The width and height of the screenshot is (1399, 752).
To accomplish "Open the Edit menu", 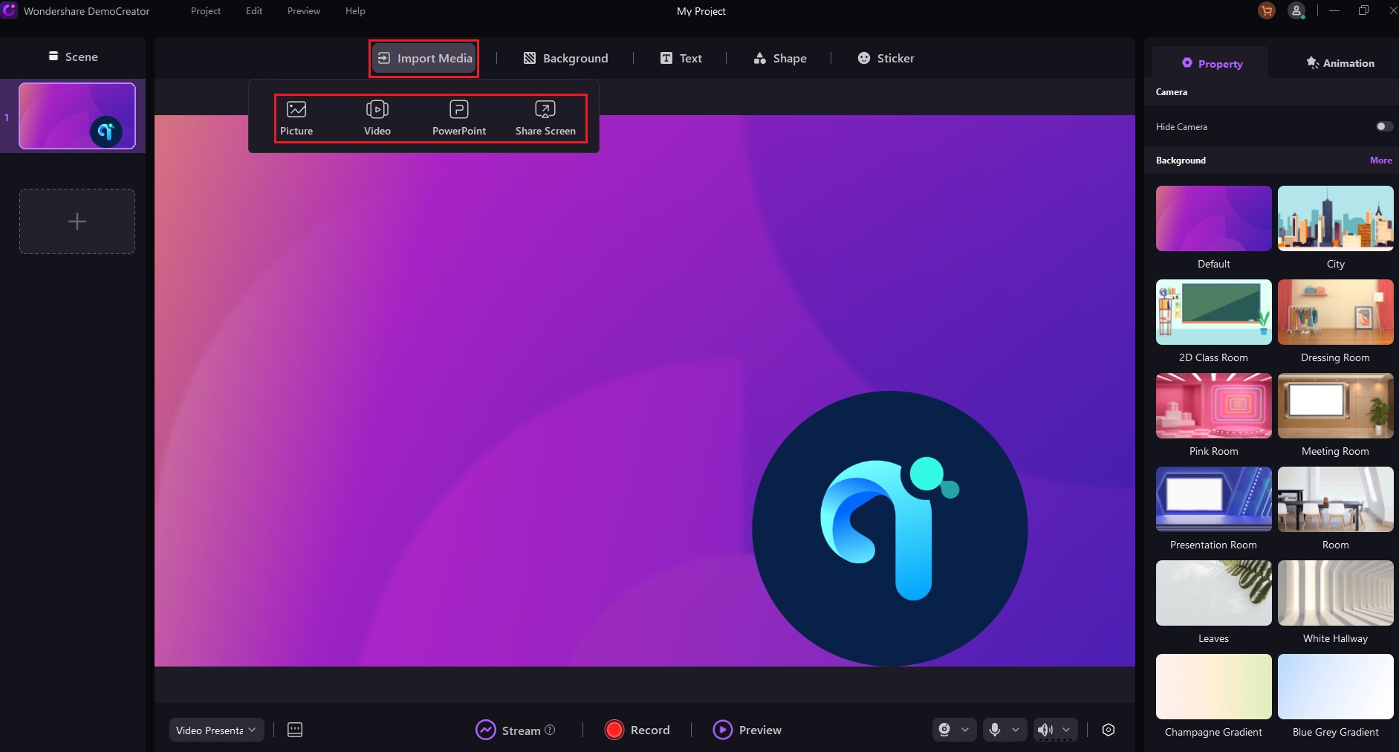I will click(254, 11).
